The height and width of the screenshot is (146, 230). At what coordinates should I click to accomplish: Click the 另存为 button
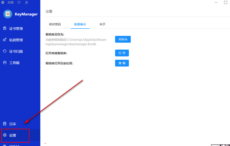123,39
